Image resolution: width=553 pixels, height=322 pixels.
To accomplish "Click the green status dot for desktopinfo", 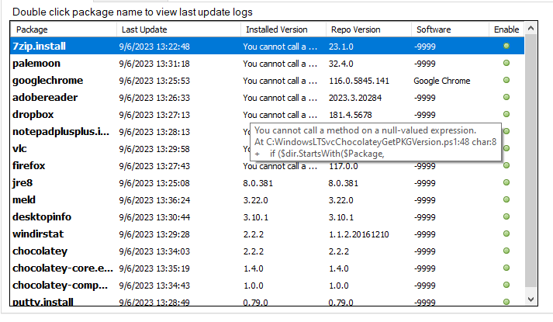I will pos(506,217).
